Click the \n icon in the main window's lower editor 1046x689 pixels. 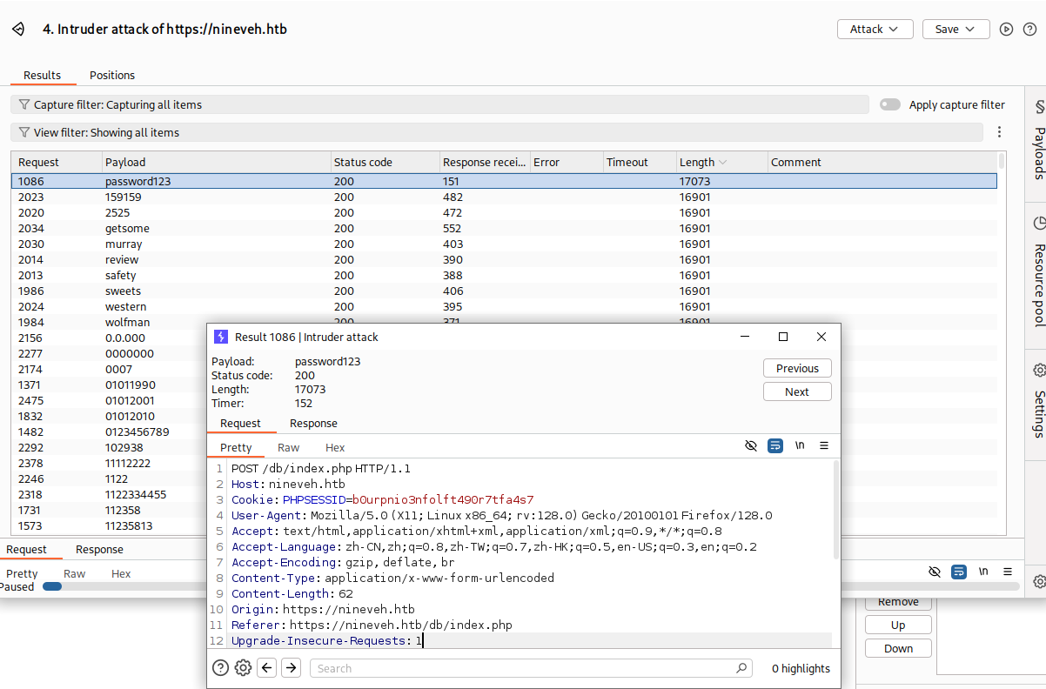click(983, 572)
